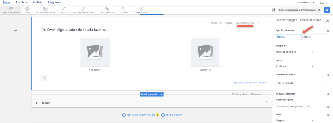Open question Q5 three-dot menu
The height and width of the screenshot is (123, 333).
tap(259, 23)
